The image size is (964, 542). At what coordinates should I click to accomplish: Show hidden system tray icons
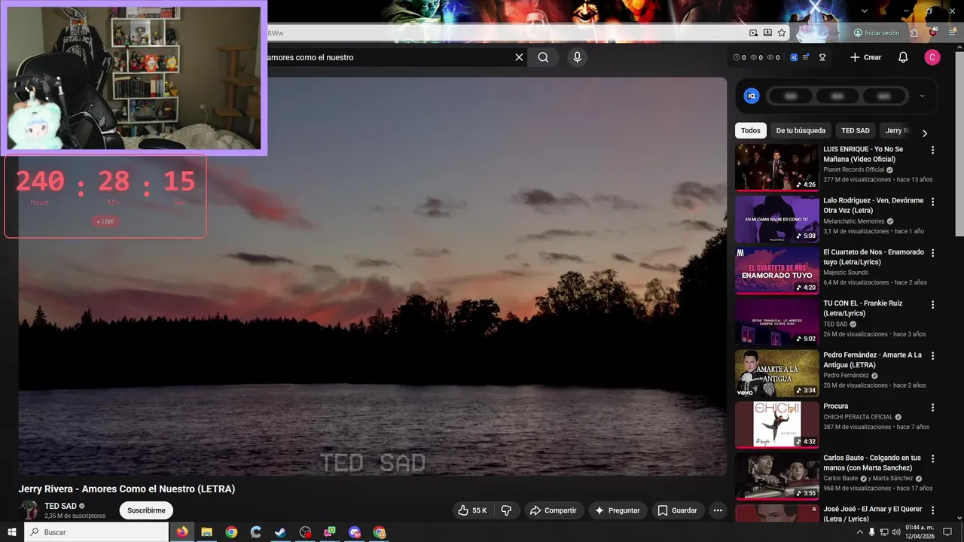click(860, 532)
